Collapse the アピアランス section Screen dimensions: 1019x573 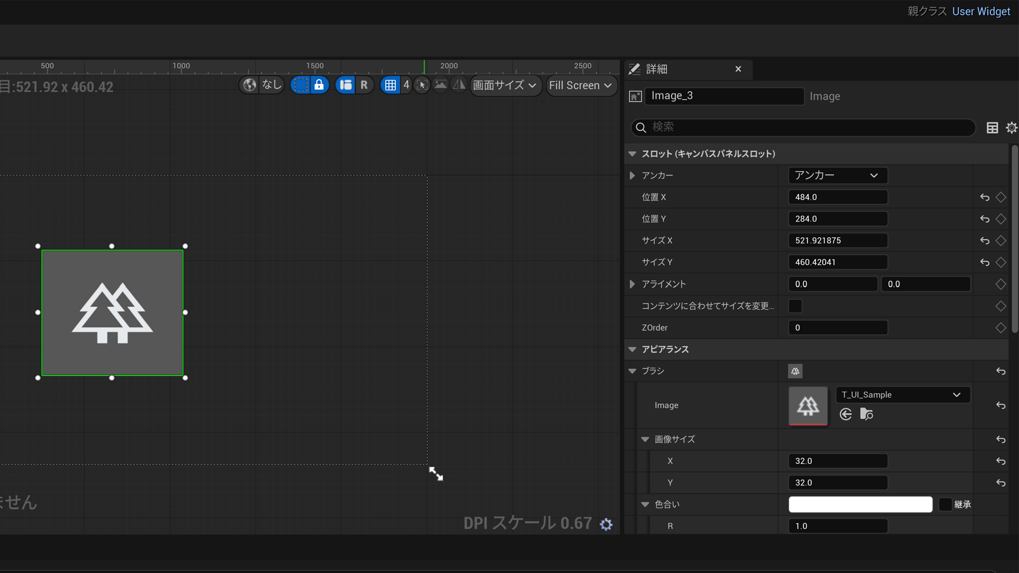pyautogui.click(x=632, y=349)
